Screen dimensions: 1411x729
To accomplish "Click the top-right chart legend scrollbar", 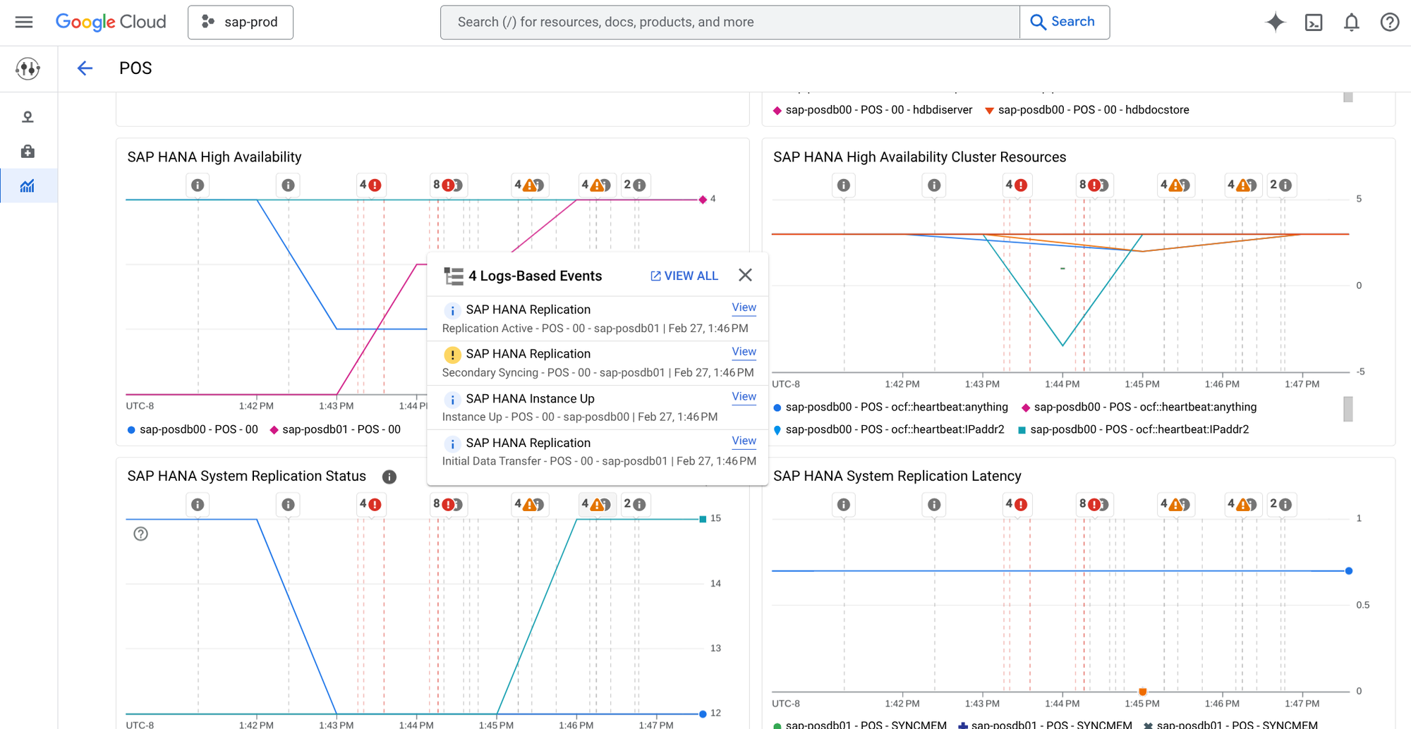I will 1348,98.
